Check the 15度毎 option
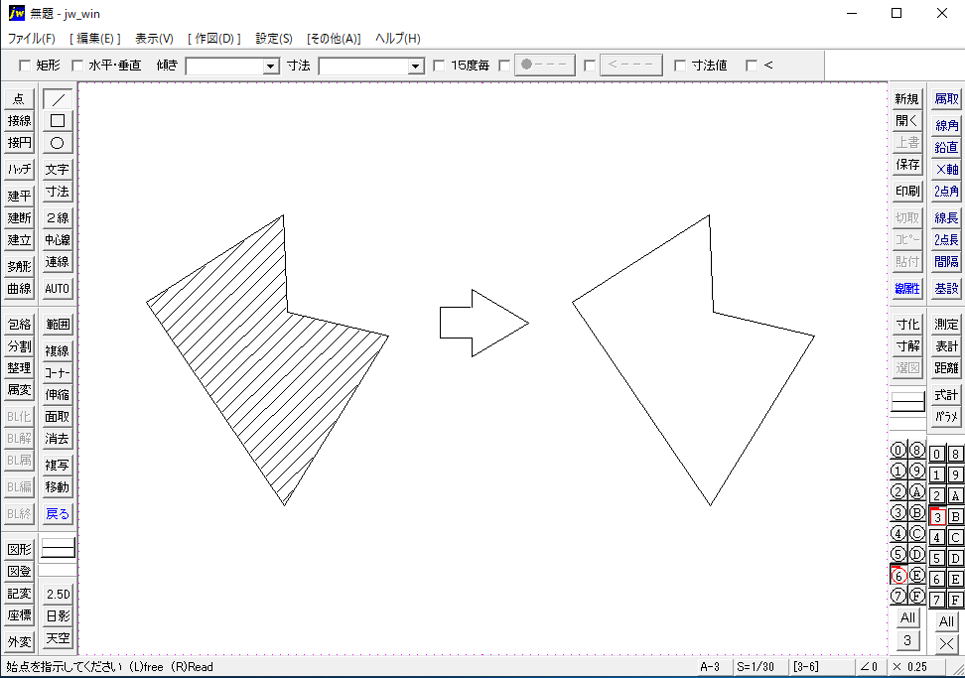Screen dimensions: 965x678 440,66
